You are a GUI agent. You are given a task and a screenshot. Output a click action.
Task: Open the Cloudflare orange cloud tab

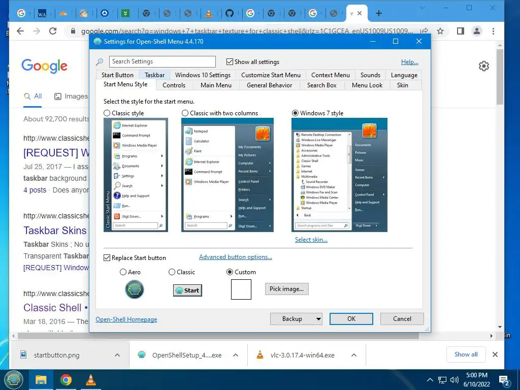pyautogui.click(x=63, y=14)
